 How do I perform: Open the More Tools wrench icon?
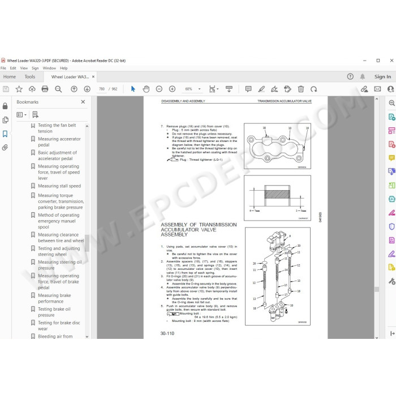pos(391,281)
